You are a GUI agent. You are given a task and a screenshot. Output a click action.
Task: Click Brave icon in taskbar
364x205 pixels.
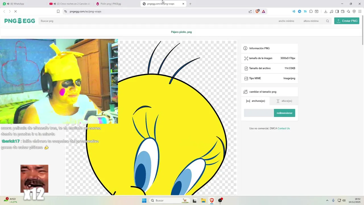tap(212, 200)
